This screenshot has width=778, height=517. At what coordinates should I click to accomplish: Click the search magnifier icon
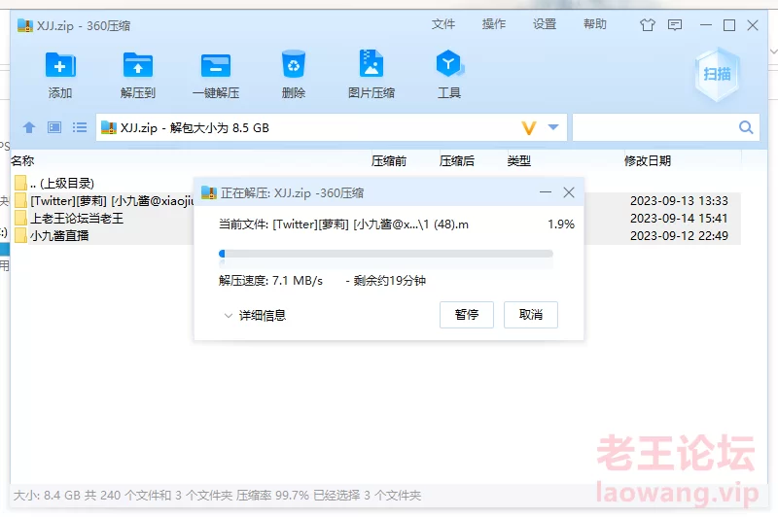click(x=746, y=127)
